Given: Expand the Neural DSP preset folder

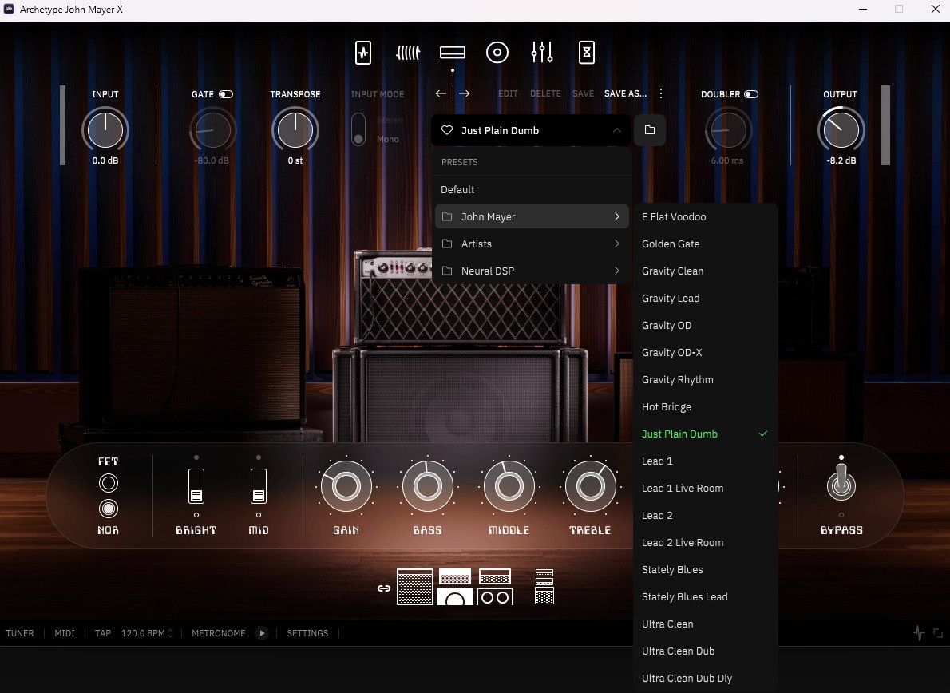Looking at the screenshot, I should pyautogui.click(x=532, y=271).
